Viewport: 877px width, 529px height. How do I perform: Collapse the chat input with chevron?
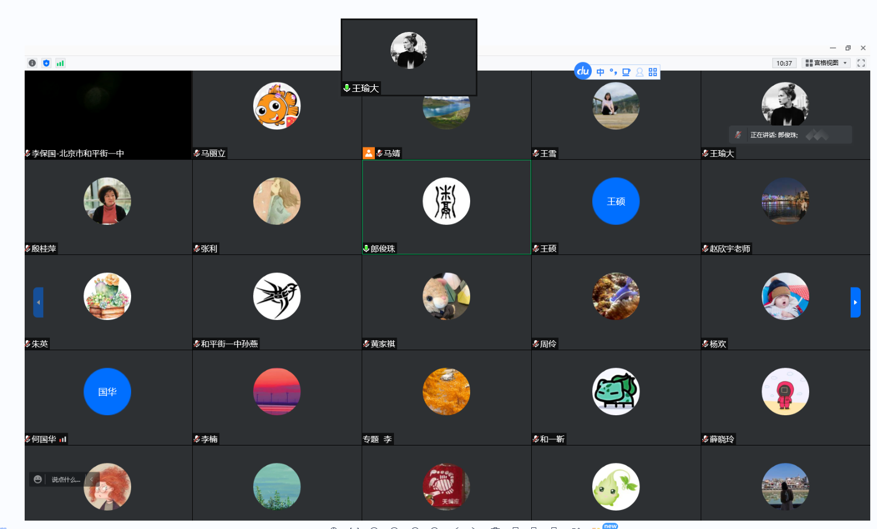coord(92,480)
